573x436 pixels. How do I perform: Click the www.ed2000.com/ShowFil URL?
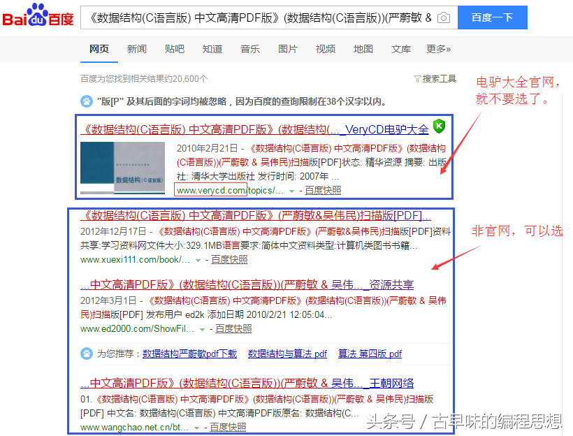pyautogui.click(x=137, y=329)
